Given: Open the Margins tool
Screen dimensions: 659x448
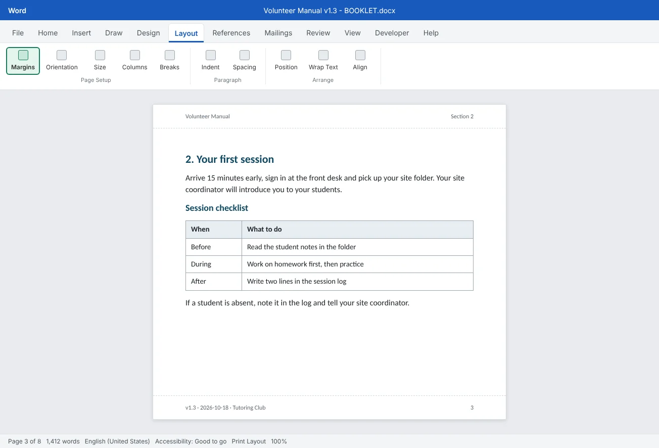Looking at the screenshot, I should (x=23, y=61).
